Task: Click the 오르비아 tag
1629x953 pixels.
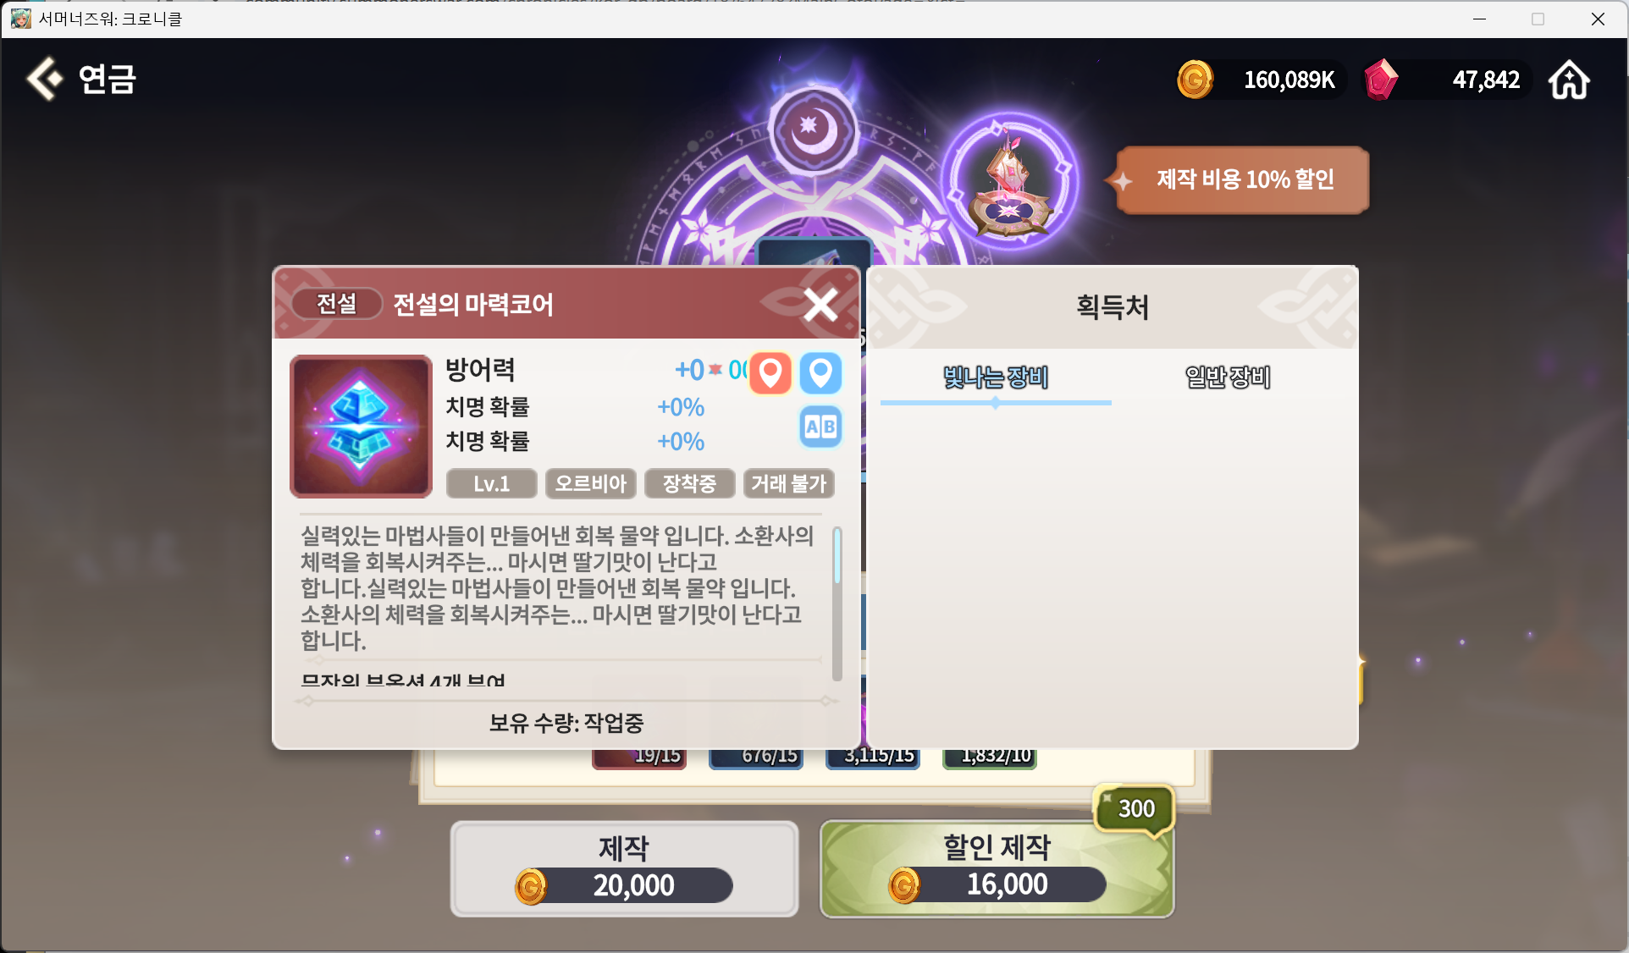Action: [x=590, y=483]
